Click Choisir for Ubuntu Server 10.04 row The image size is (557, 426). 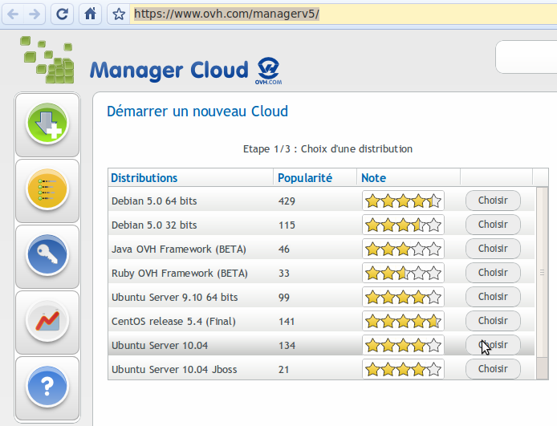click(493, 345)
